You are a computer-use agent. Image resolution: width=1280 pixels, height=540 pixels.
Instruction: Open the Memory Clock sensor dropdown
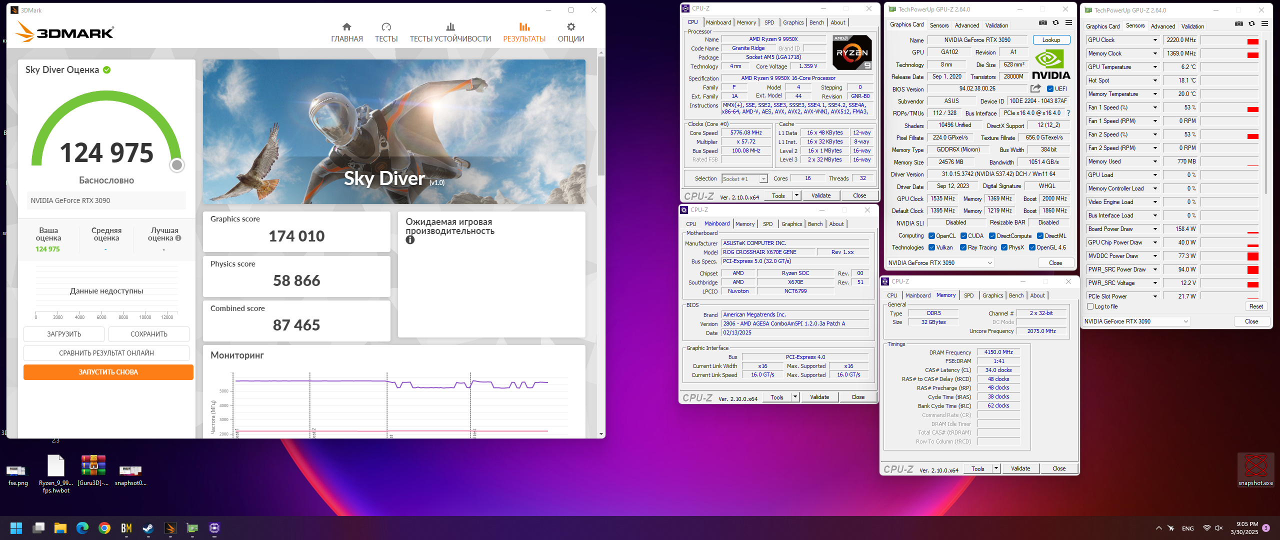pyautogui.click(x=1155, y=53)
